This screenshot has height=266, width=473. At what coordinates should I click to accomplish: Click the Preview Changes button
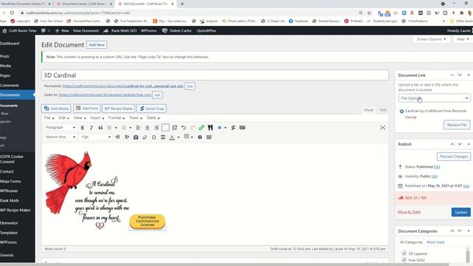click(453, 157)
